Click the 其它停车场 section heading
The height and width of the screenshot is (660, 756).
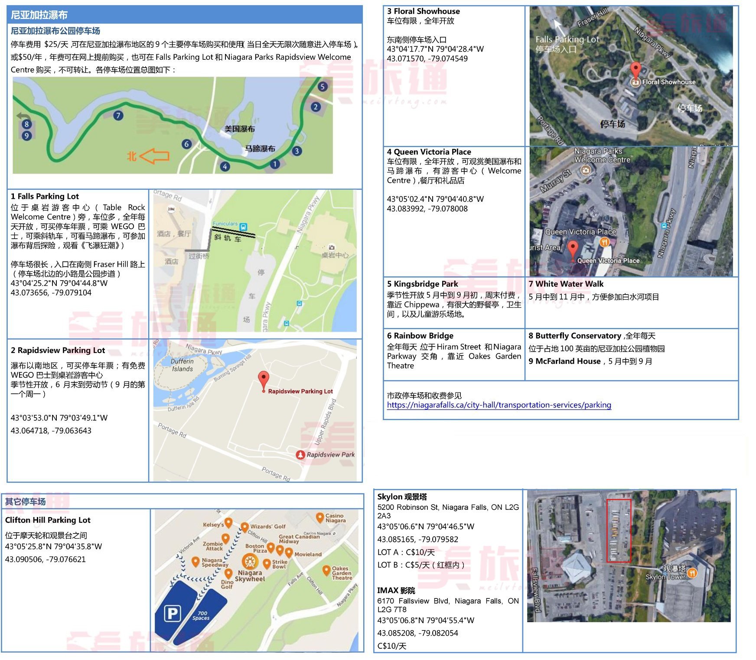pos(25,501)
